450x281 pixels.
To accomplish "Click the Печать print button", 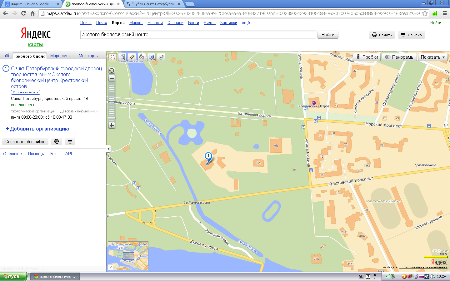I will coord(382,35).
